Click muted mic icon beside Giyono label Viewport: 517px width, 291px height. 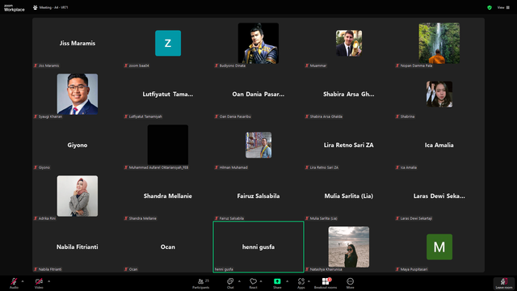coord(36,167)
